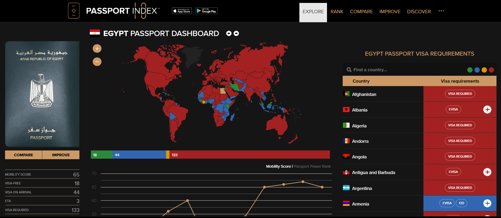Toggle the blue visa on arrival filter dot
The image size is (501, 218).
[477, 70]
